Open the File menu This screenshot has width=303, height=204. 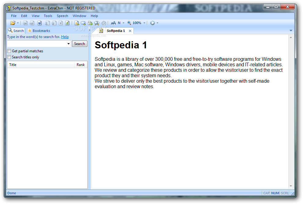(14, 16)
